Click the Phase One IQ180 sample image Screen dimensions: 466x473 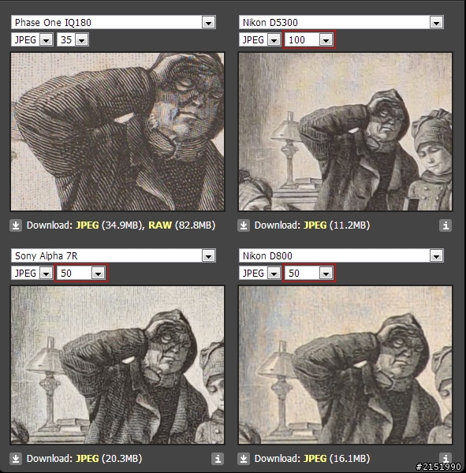pyautogui.click(x=117, y=132)
